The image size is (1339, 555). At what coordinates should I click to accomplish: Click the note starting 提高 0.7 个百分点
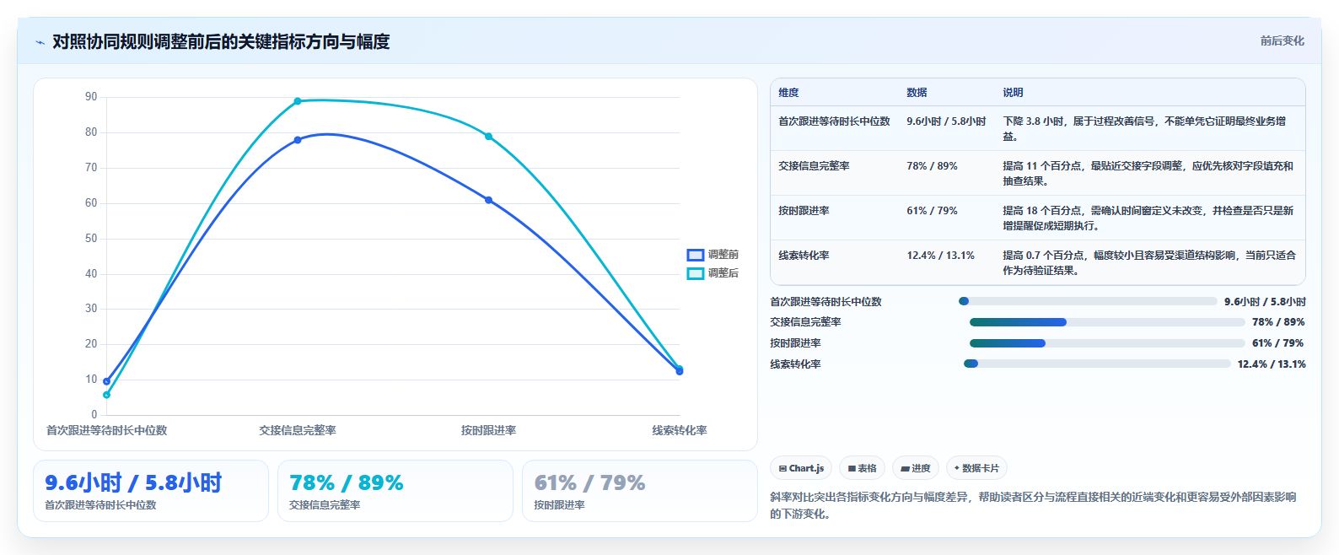coord(1149,263)
